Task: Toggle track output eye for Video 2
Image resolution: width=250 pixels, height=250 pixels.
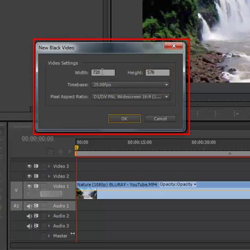Action: (29, 176)
